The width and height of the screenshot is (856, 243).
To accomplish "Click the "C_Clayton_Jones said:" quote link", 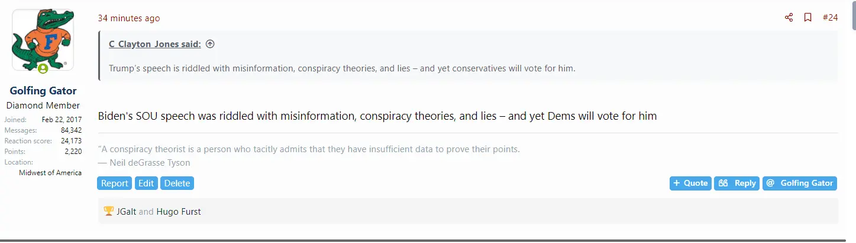I will 154,44.
